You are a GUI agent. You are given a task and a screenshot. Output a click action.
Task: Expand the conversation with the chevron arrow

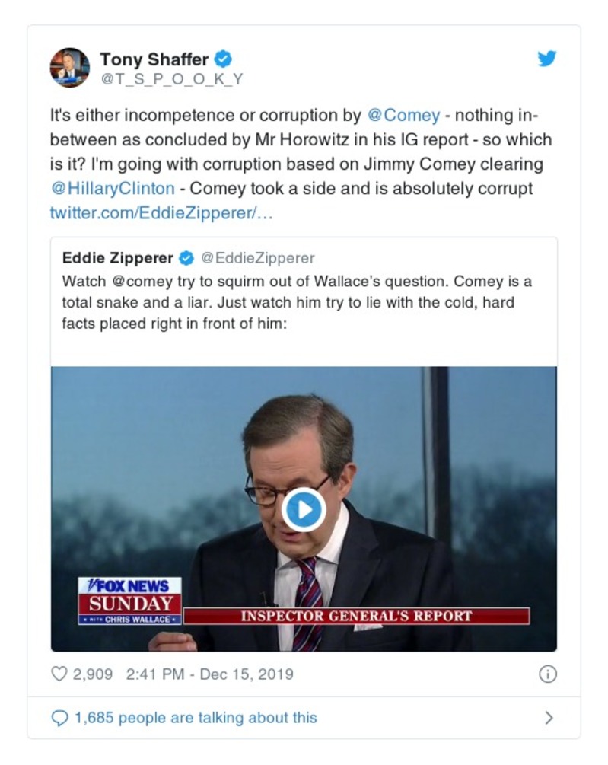click(x=549, y=718)
